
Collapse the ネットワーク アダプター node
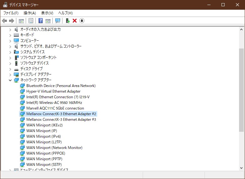pos(10,80)
